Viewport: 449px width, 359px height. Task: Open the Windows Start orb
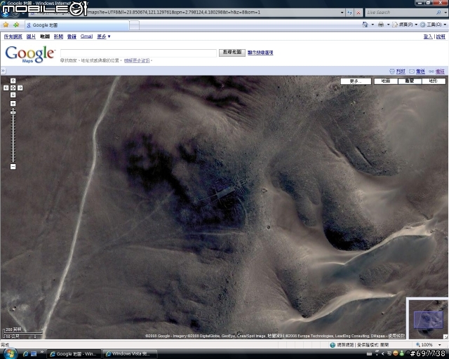(9, 353)
